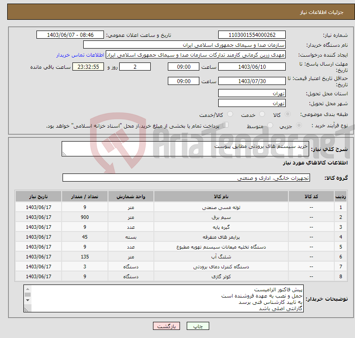Click the کد کالا column header

(x=311, y=196)
